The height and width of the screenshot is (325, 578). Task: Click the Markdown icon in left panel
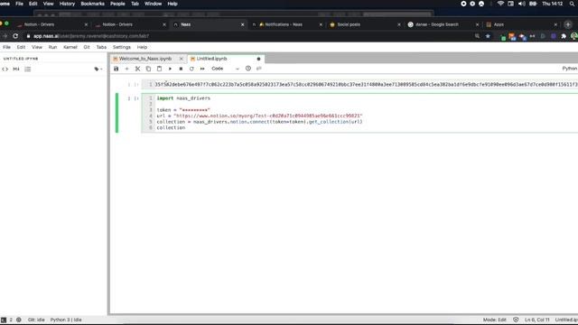pos(16,69)
